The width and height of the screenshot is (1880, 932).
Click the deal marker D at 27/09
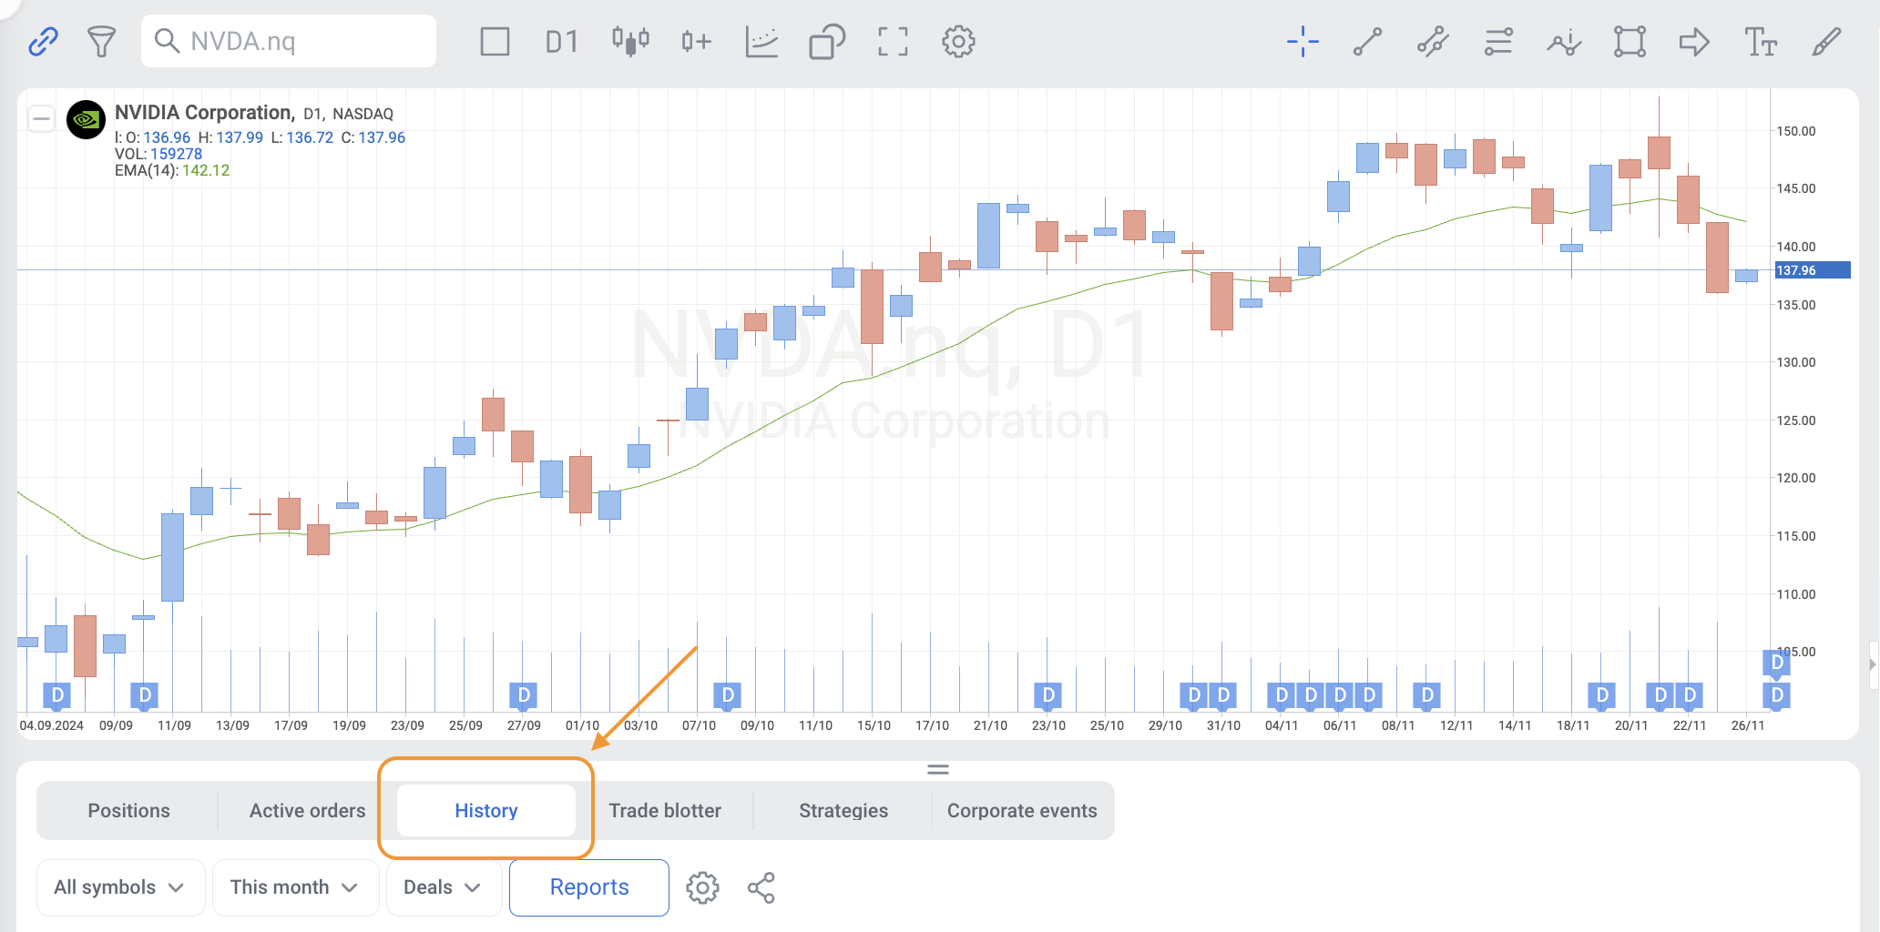pyautogui.click(x=524, y=696)
